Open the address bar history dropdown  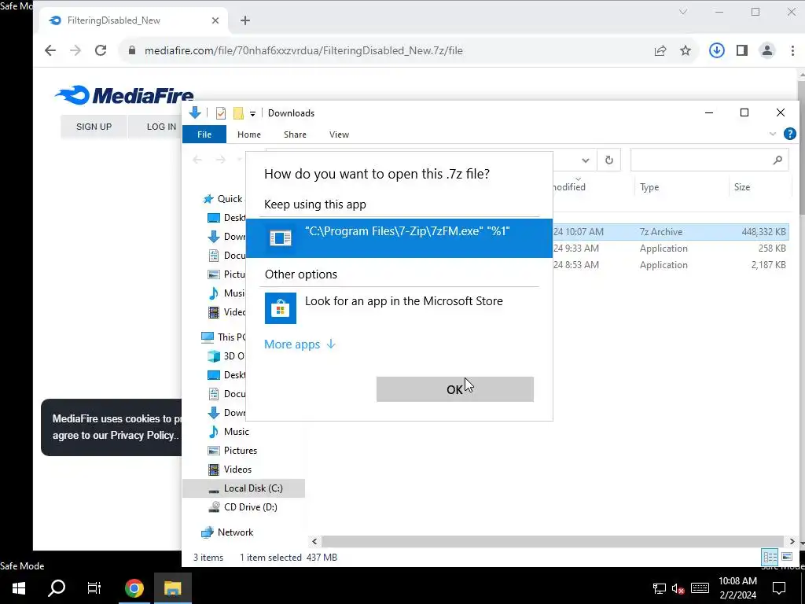[585, 160]
